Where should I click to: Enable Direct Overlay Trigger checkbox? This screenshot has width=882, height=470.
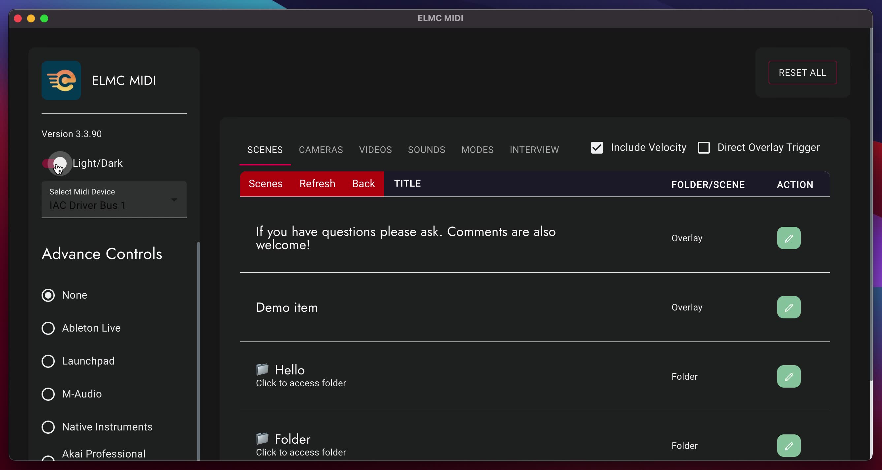click(x=704, y=148)
